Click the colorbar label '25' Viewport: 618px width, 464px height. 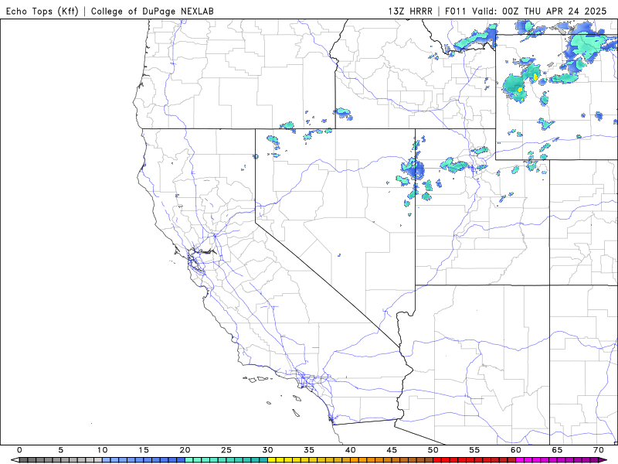tap(226, 450)
